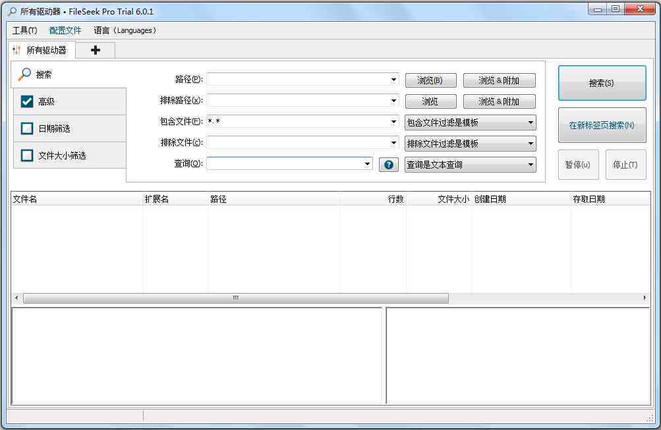Viewport: 661px width, 430px height.
Task: Expand the 排除路径 dropdown arrow
Action: pos(393,100)
